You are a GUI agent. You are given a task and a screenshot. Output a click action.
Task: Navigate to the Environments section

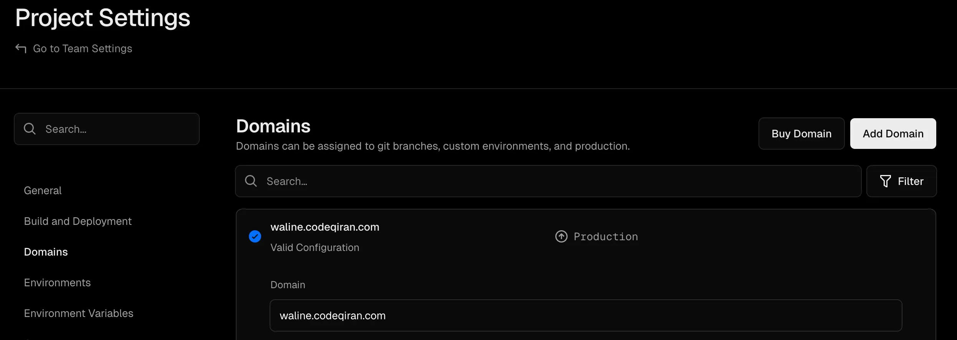tap(57, 283)
